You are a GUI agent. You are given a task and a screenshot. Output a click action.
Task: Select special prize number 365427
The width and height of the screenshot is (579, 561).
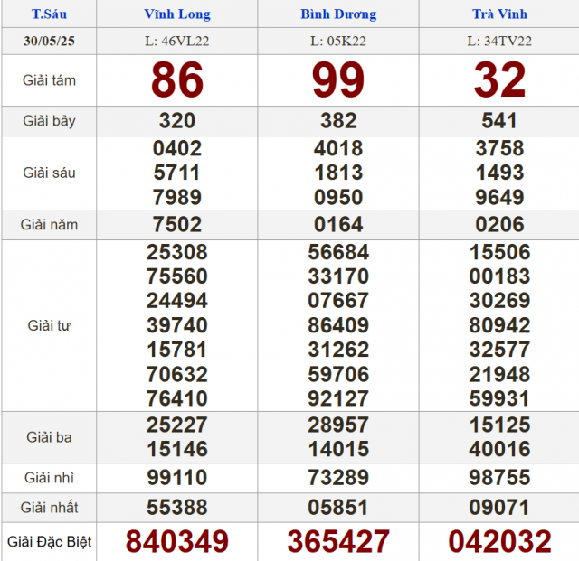(x=338, y=541)
